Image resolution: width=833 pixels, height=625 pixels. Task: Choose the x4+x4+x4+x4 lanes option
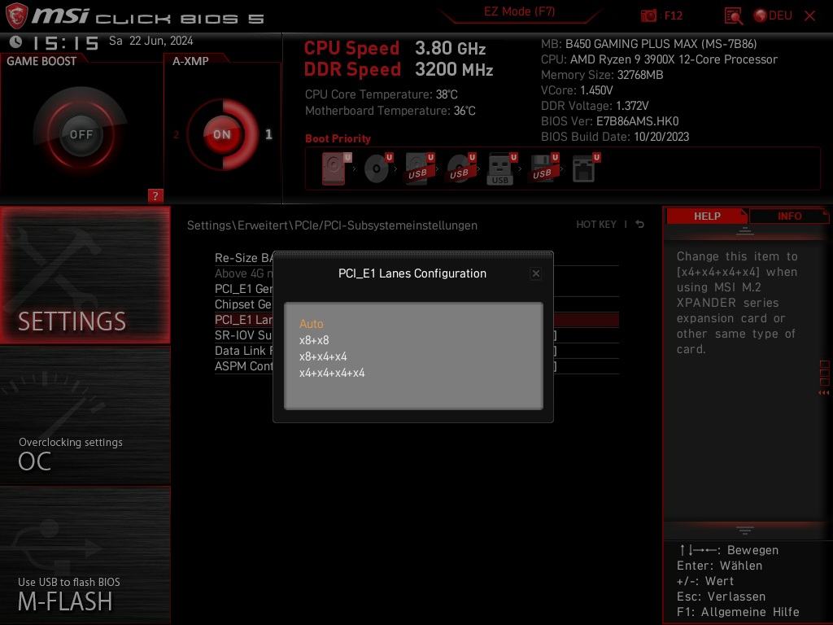click(332, 373)
